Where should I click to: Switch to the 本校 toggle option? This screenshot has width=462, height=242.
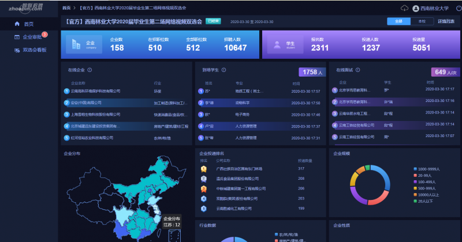pyautogui.click(x=421, y=21)
